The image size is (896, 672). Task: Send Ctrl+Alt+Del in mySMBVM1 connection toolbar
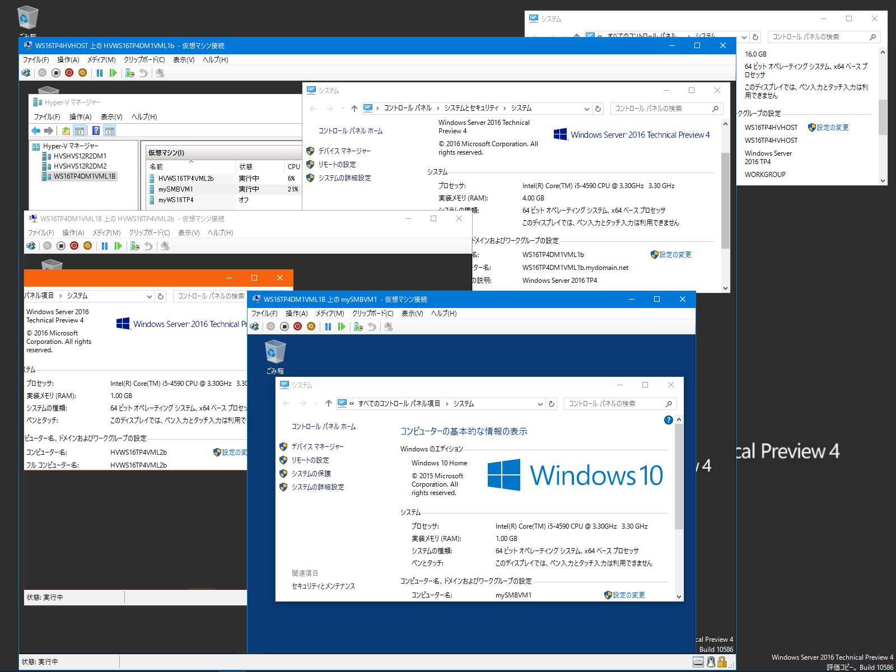point(255,326)
